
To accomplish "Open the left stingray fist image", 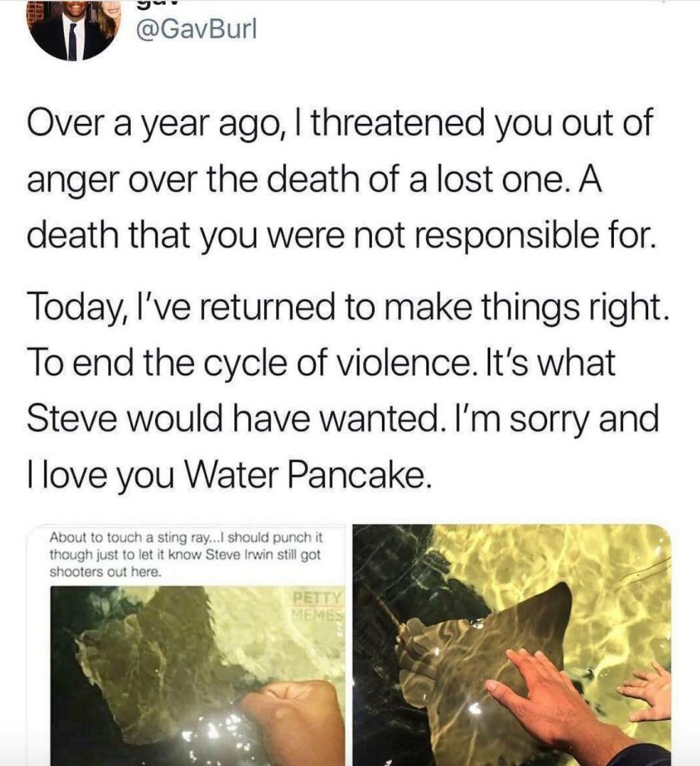I will click(198, 670).
